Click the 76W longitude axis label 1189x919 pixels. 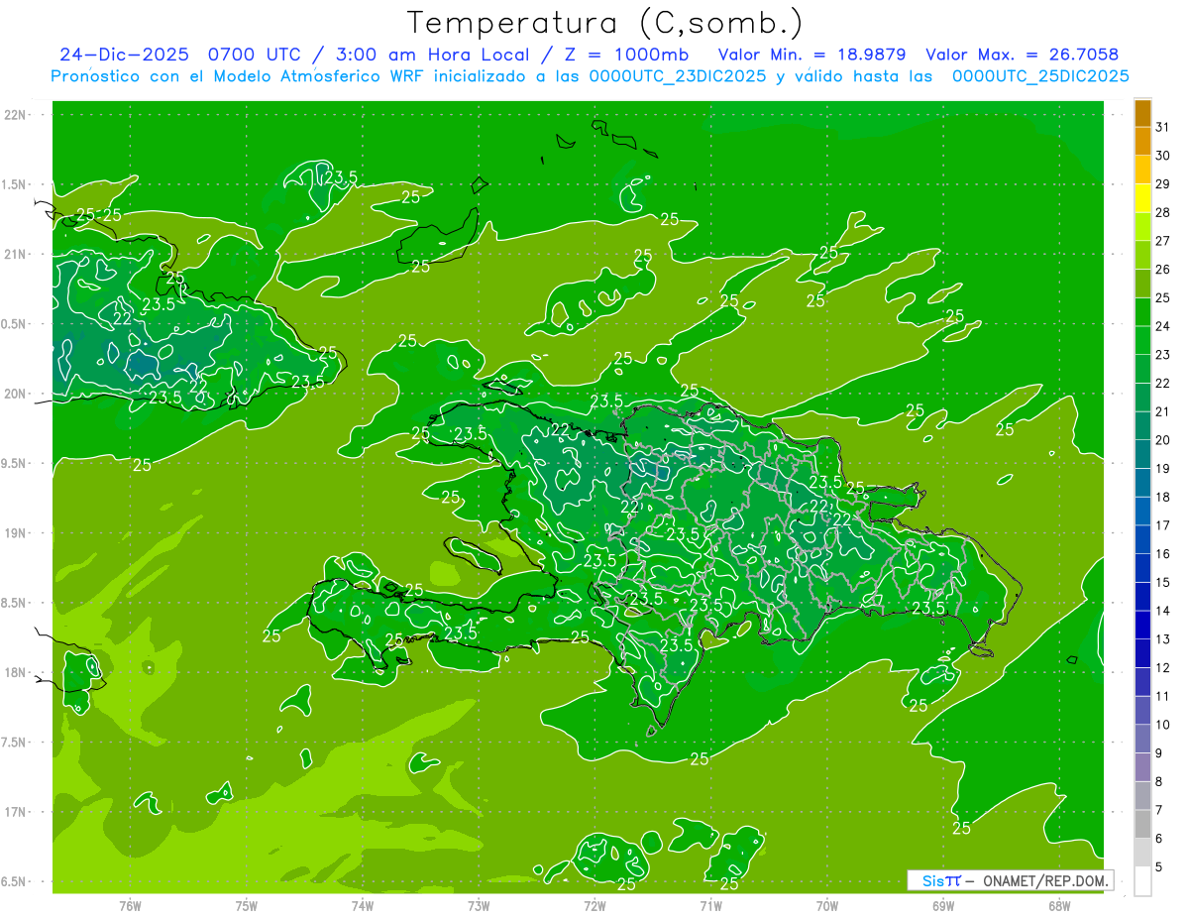130,906
